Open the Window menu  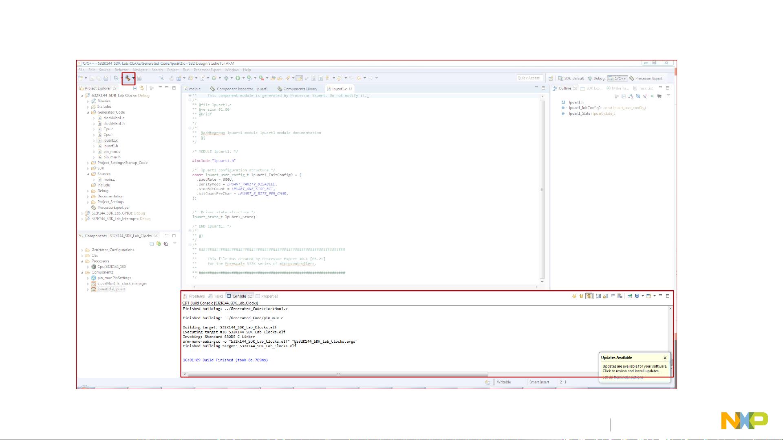pos(232,70)
